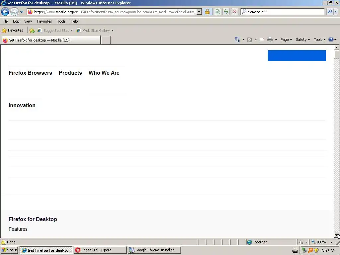Image resolution: width=340 pixels, height=255 pixels.
Task: Switch to Google Chrome Installer taskbar window
Action: [x=154, y=250]
